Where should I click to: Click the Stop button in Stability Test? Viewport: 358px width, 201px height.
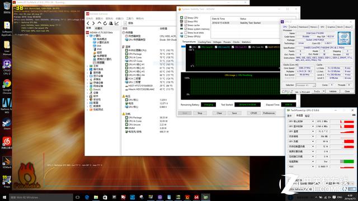200,113
